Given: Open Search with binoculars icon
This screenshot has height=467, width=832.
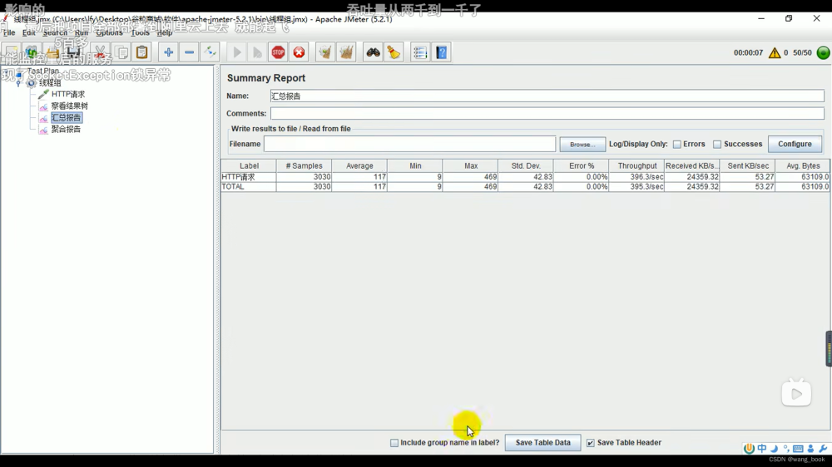Looking at the screenshot, I should coord(373,52).
